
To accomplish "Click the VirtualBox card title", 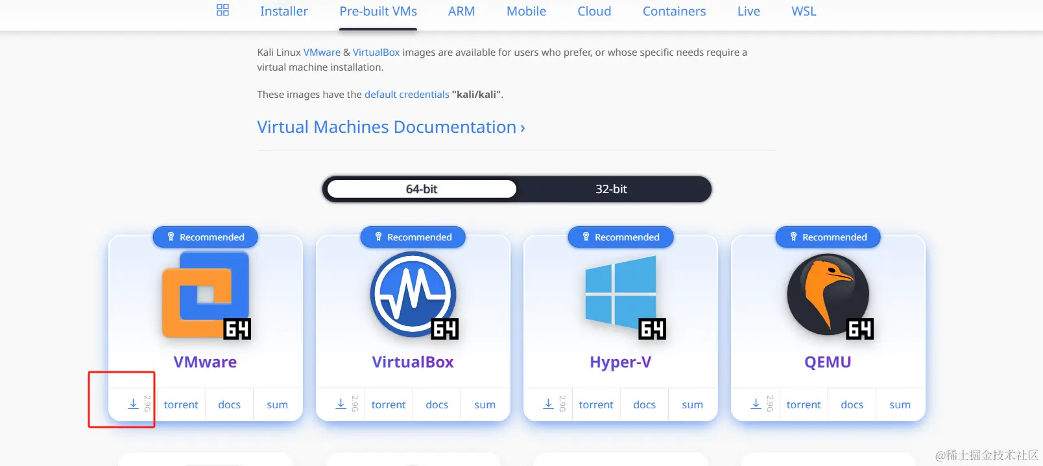I will click(x=413, y=362).
